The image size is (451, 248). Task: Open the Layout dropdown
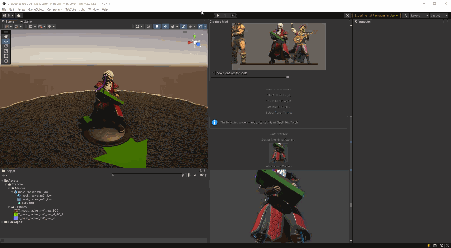pyautogui.click(x=439, y=15)
